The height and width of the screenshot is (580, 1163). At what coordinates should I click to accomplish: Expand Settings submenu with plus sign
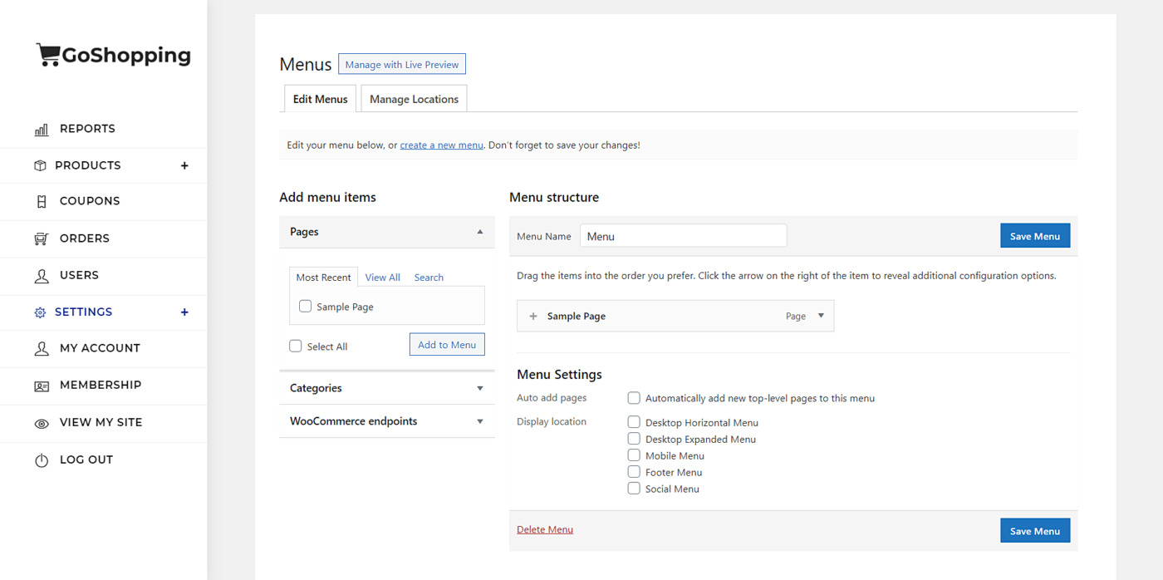coord(184,312)
